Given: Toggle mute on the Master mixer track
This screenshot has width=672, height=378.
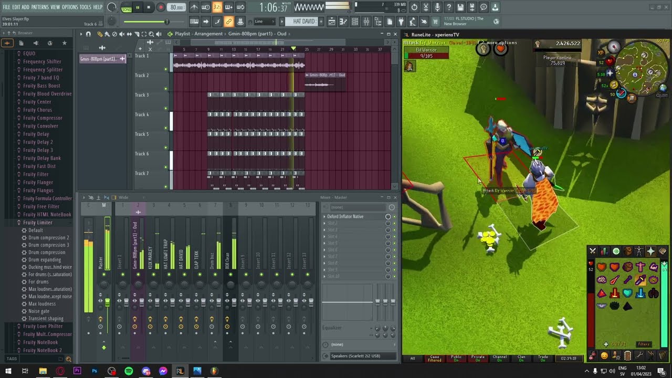Looking at the screenshot, I should click(104, 275).
